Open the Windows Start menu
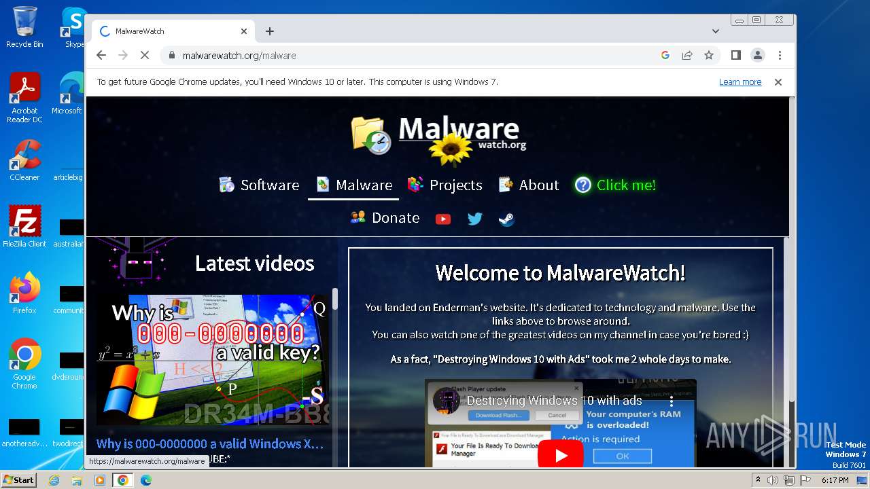The image size is (870, 489). click(18, 480)
